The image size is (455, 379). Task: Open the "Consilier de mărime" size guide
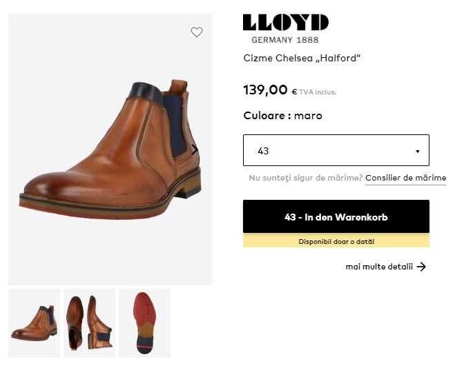click(405, 178)
